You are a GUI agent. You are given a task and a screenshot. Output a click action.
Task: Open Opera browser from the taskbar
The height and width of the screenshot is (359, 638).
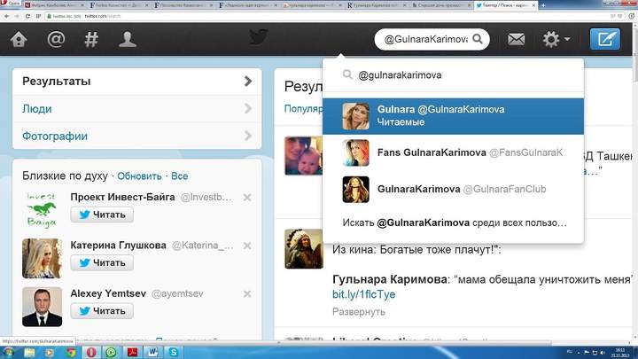click(91, 352)
